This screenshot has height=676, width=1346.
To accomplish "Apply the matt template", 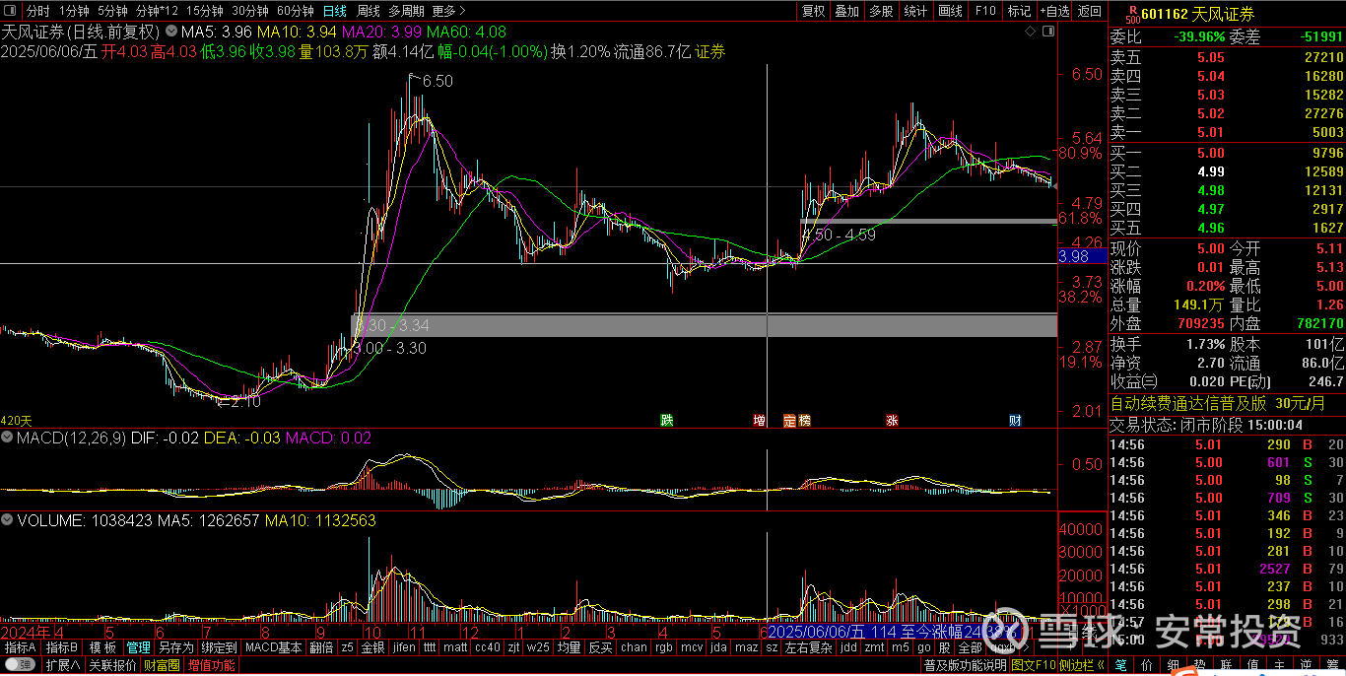I will (455, 648).
